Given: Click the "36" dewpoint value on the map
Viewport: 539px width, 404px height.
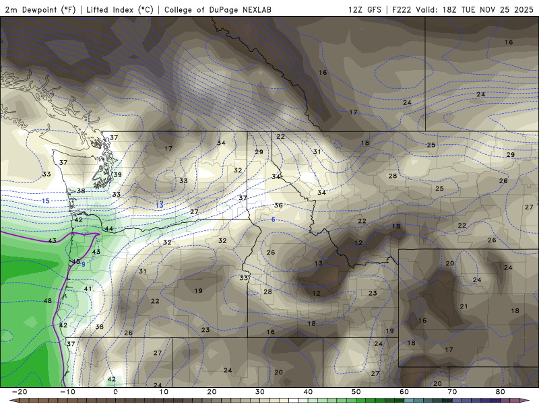Looking at the screenshot, I should (278, 205).
